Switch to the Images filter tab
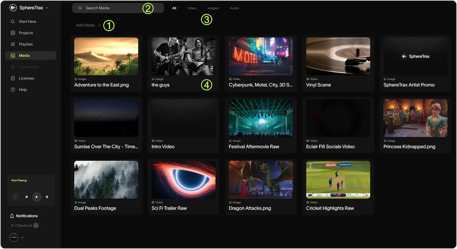Screen dimensions: 457x249 [x=213, y=8]
